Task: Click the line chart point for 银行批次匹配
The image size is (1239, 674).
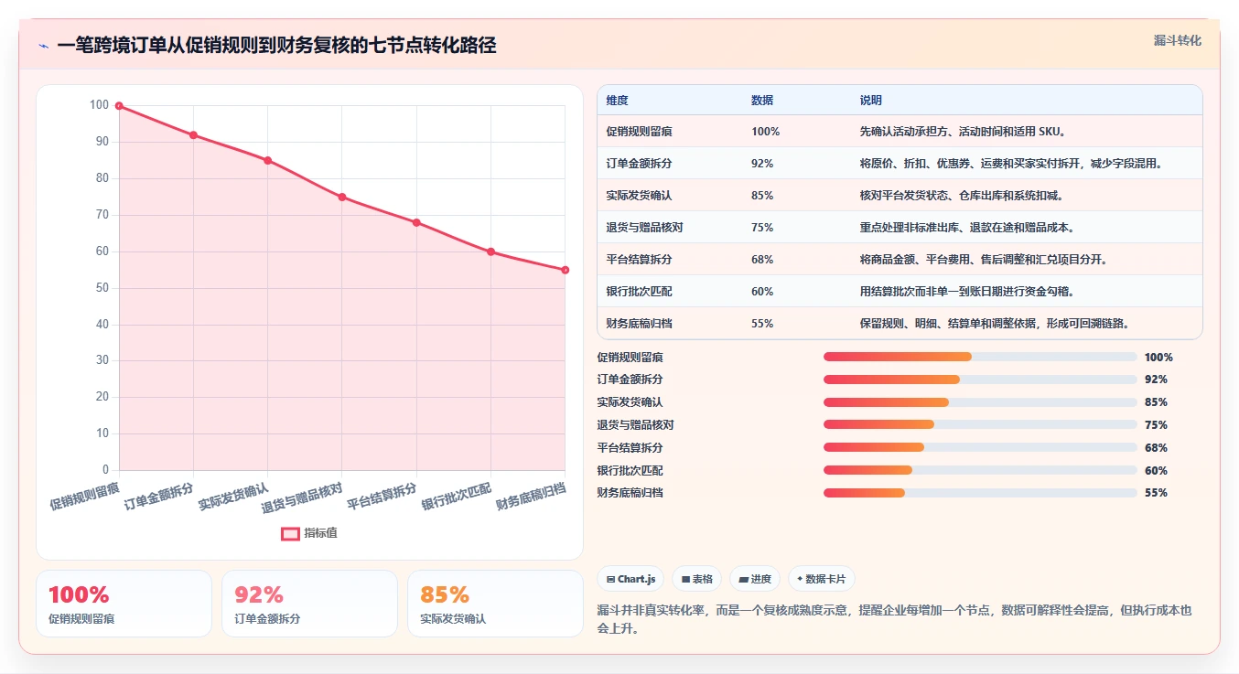Action: pos(490,251)
